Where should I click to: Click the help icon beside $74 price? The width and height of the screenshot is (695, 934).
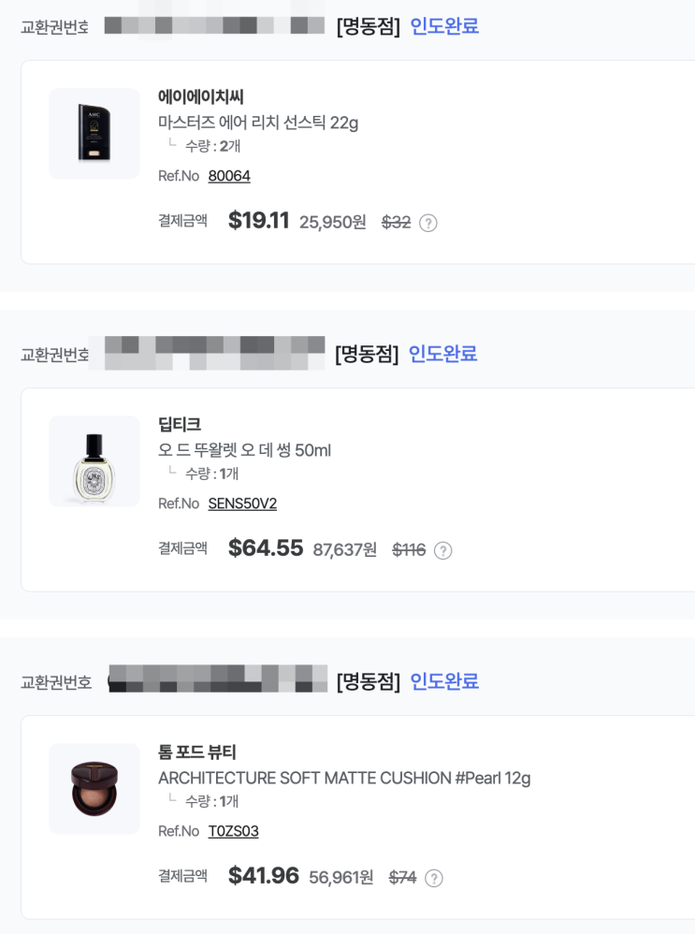click(433, 878)
